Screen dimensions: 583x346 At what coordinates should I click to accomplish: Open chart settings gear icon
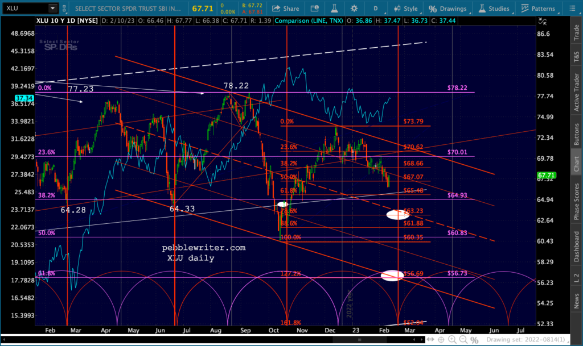pos(354,8)
